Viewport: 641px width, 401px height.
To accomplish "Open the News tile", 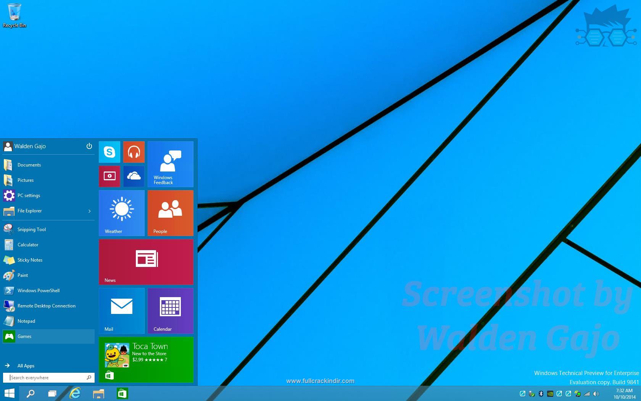I will pos(146,262).
